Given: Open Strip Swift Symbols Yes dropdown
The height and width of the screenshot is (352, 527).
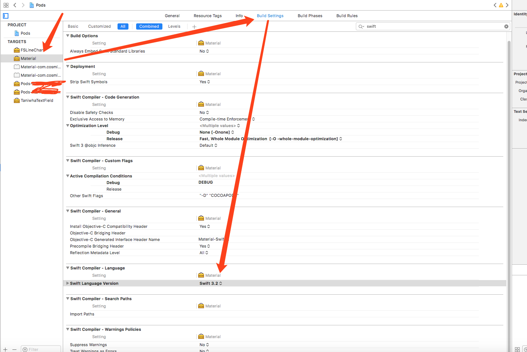Looking at the screenshot, I should (x=205, y=82).
